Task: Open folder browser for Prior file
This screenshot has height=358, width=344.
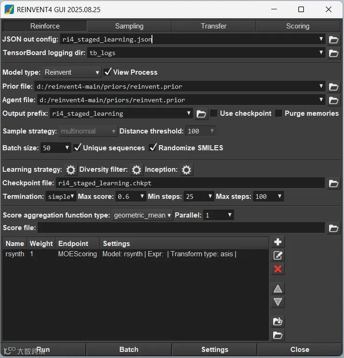Action: [334, 87]
